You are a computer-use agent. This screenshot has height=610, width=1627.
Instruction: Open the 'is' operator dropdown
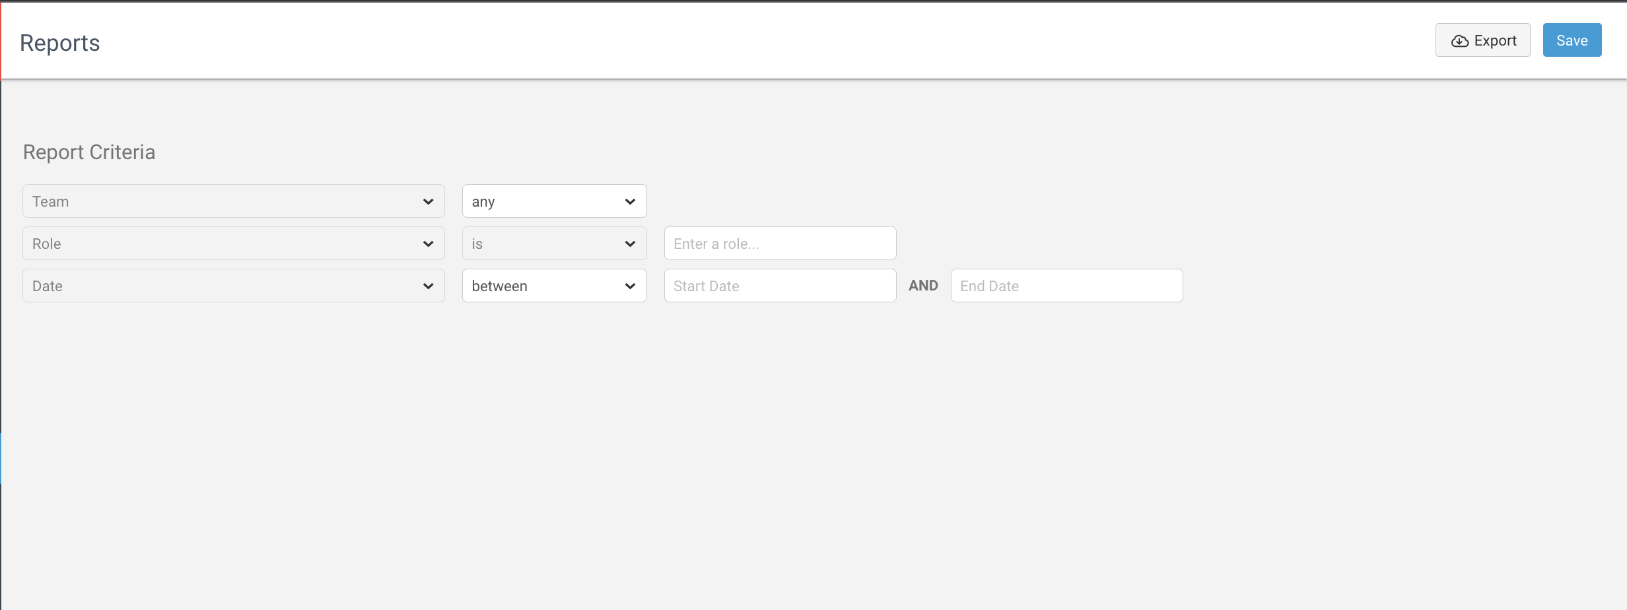pos(555,244)
